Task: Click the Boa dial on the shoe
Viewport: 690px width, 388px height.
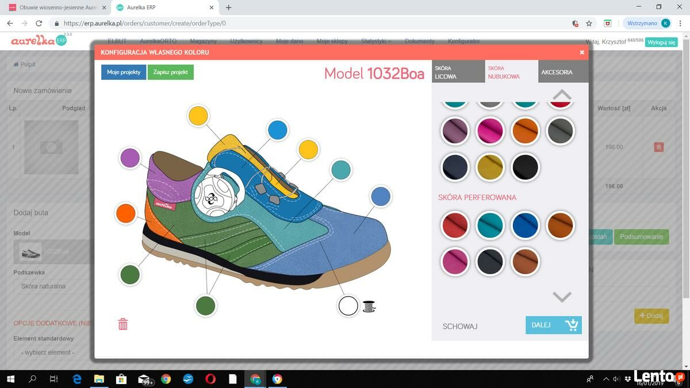Action: pos(210,198)
